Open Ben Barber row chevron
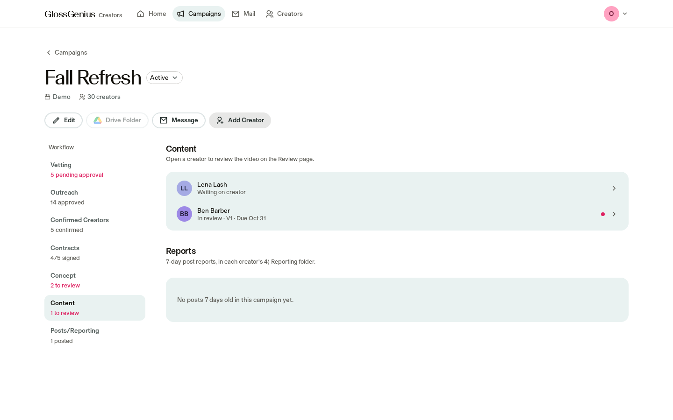Viewport: 673px width, 420px height. (614, 214)
